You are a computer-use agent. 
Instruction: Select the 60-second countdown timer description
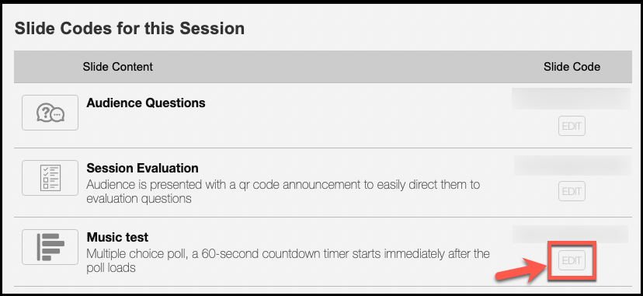[x=288, y=261]
